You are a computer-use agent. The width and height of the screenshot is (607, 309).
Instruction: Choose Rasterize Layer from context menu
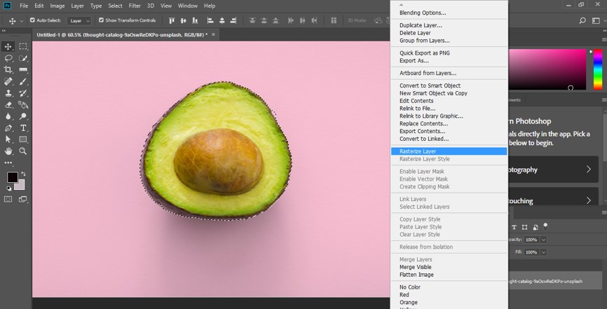pyautogui.click(x=449, y=151)
